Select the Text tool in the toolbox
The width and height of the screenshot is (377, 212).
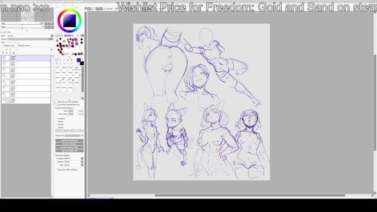72,60
